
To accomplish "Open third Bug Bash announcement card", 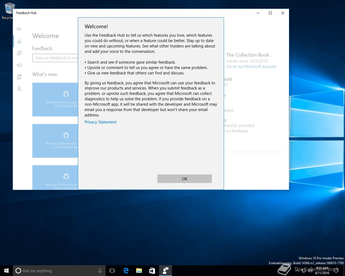I will coord(55,177).
